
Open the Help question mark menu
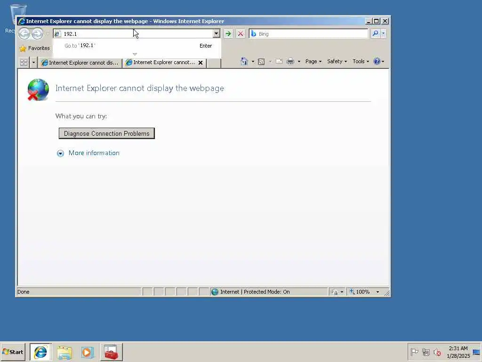(378, 61)
